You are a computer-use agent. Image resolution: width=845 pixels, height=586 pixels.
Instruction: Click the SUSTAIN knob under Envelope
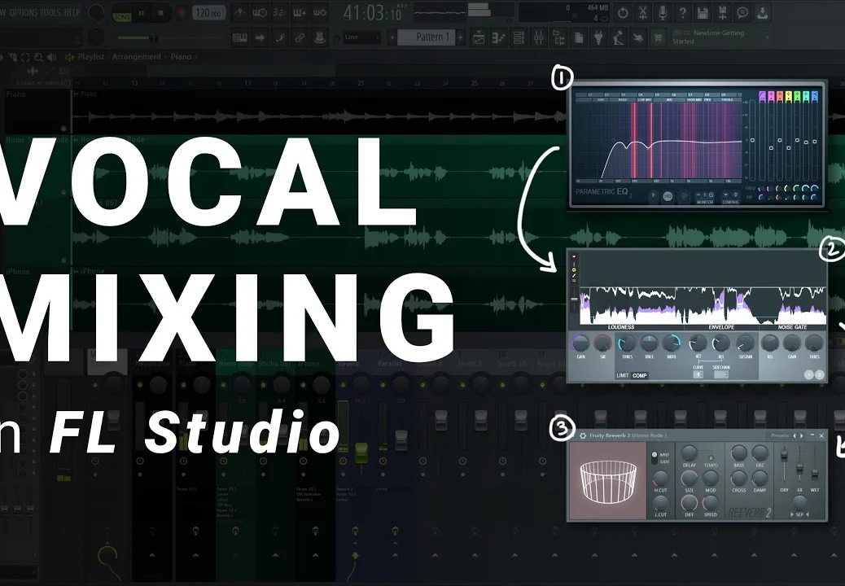[x=746, y=343]
